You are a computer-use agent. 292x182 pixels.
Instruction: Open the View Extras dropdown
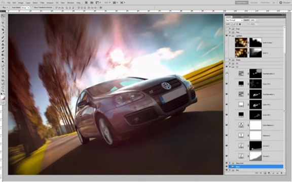pos(98,3)
